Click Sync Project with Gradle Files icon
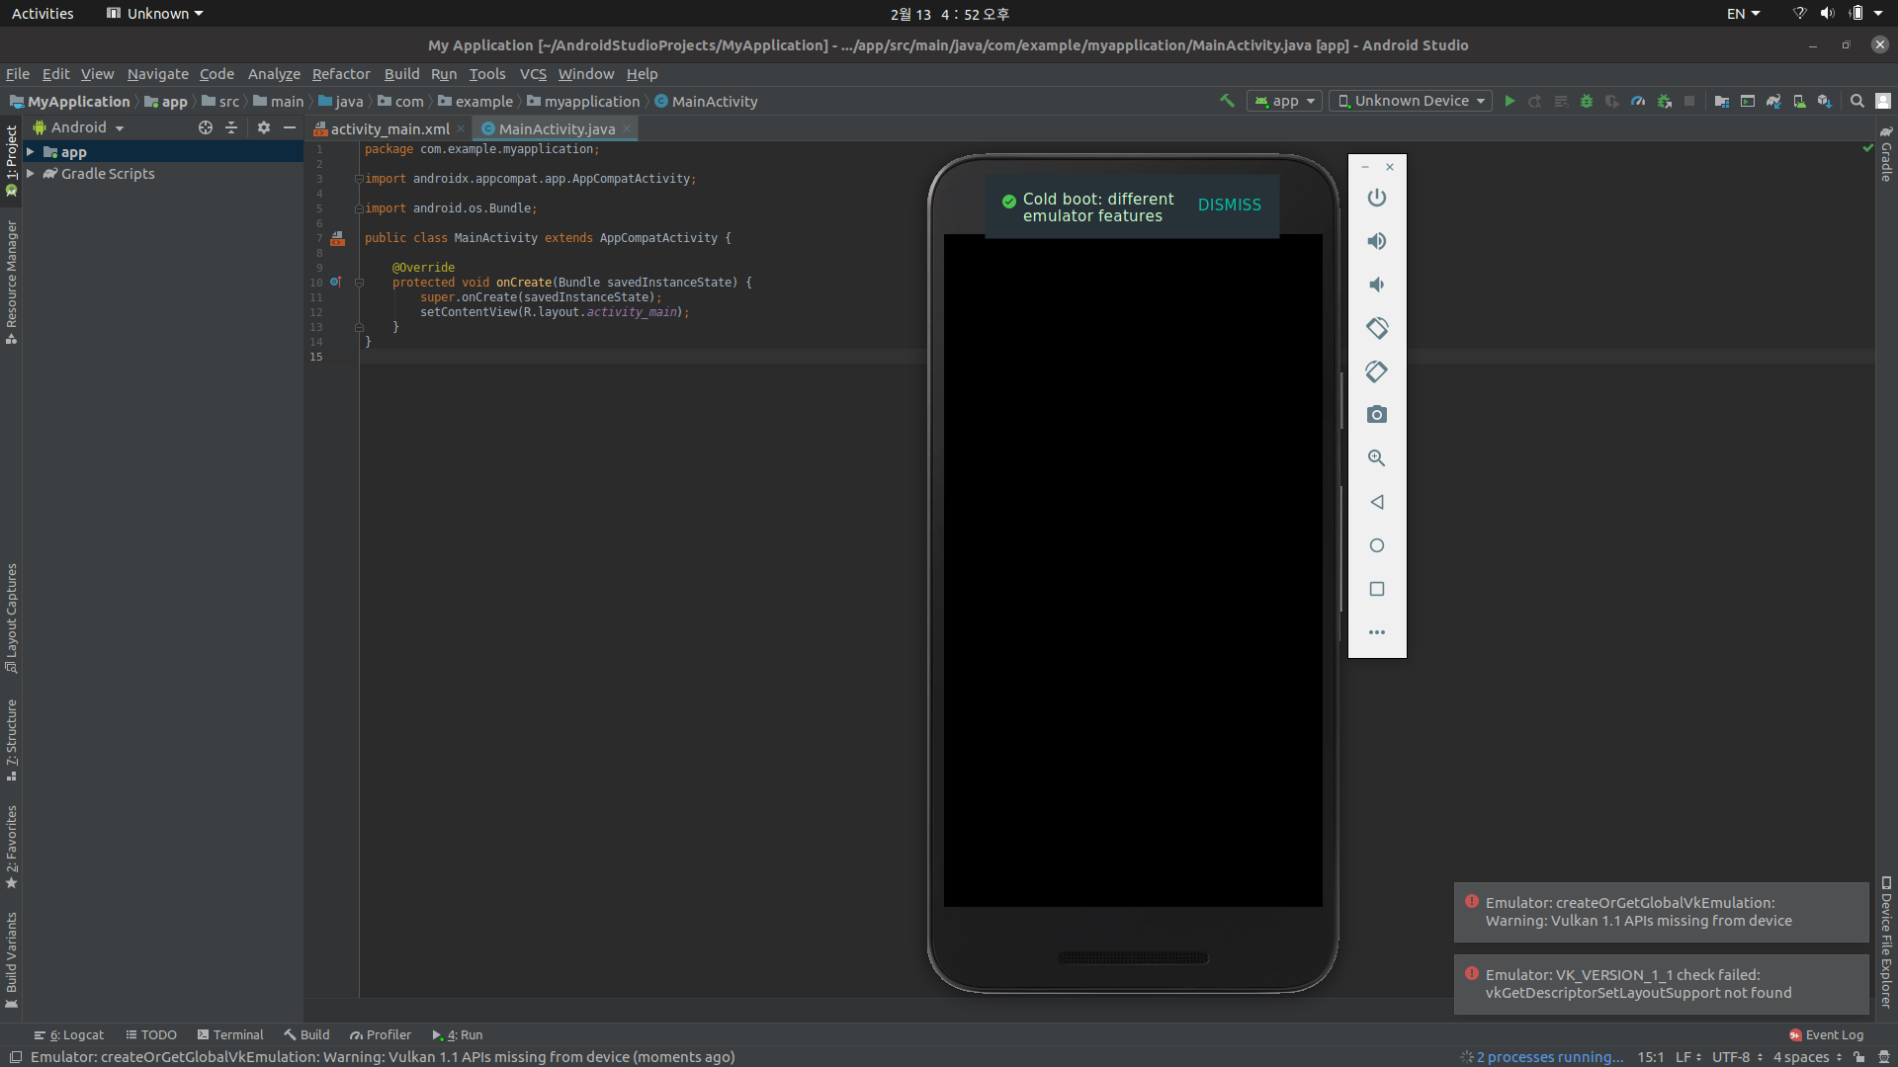 pos(1773,101)
